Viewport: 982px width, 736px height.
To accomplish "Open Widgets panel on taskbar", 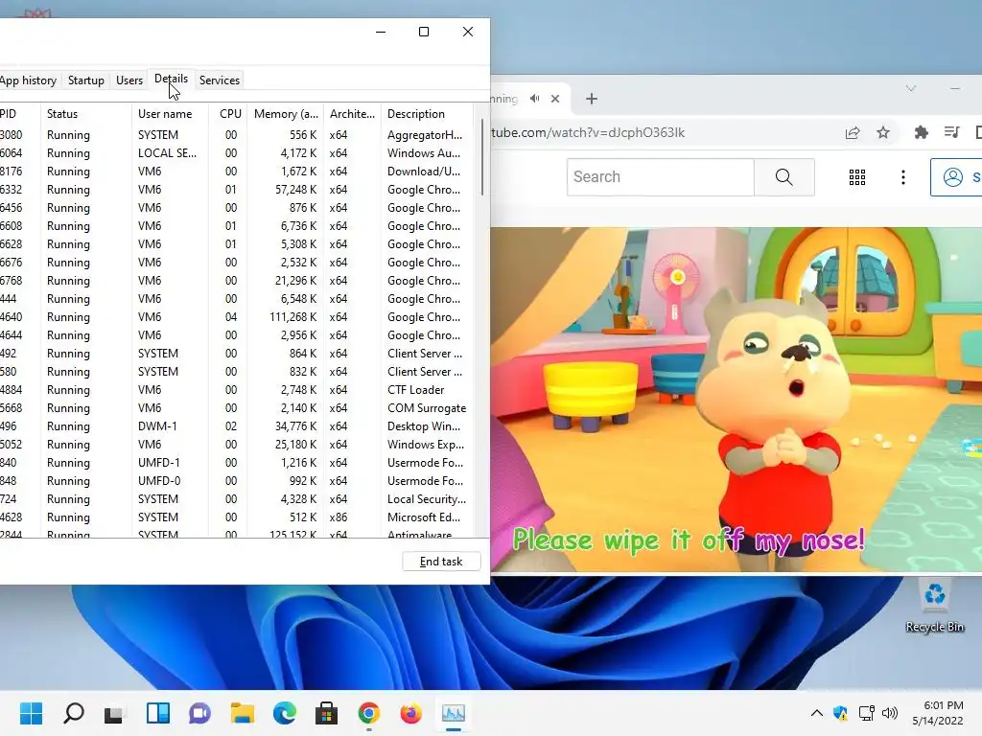I will [158, 713].
